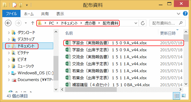Image resolution: width=191 pixels, height=102 pixels.
Task: Sort by the 名前 column header
Action: point(69,33)
